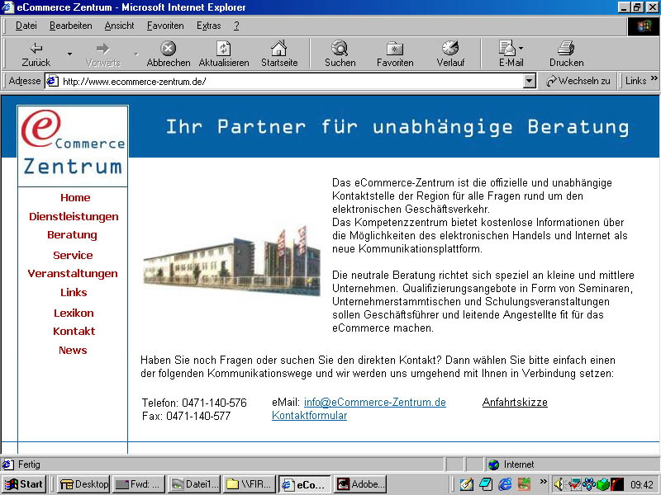Click the speaker volume tray icon
The width and height of the screenshot is (661, 495).
(x=559, y=484)
